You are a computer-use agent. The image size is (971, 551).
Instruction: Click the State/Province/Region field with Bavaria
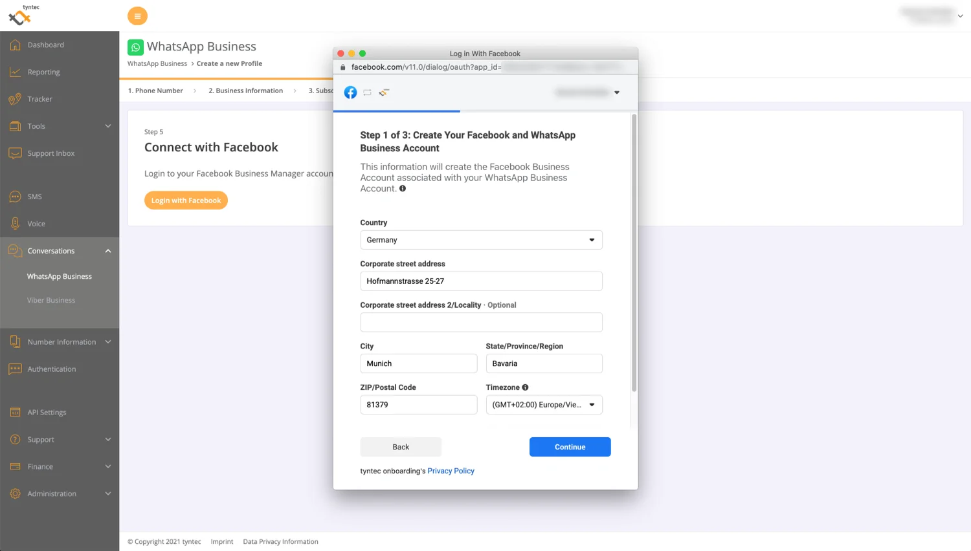point(544,363)
